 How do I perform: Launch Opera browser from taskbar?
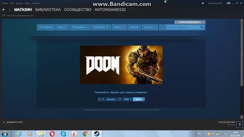52,134
